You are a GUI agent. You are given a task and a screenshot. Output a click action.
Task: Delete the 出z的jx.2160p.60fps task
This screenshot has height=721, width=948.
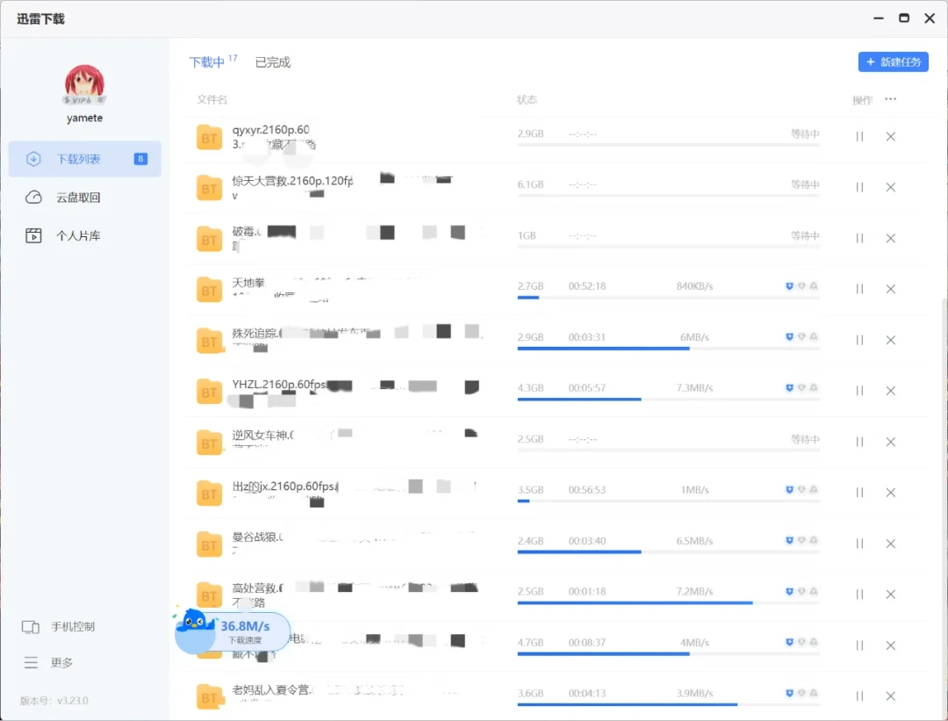click(891, 493)
